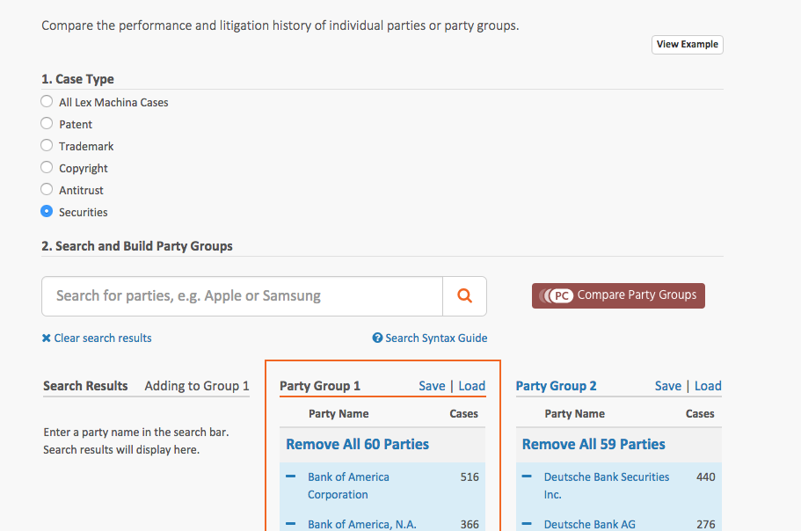Open the View Example button

click(x=687, y=45)
